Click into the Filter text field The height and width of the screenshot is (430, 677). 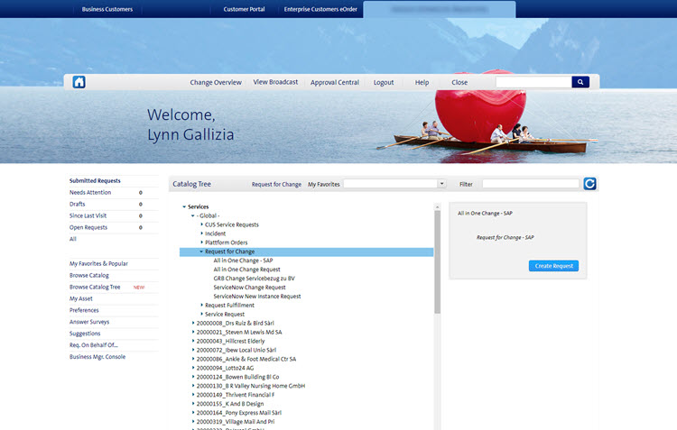click(530, 184)
